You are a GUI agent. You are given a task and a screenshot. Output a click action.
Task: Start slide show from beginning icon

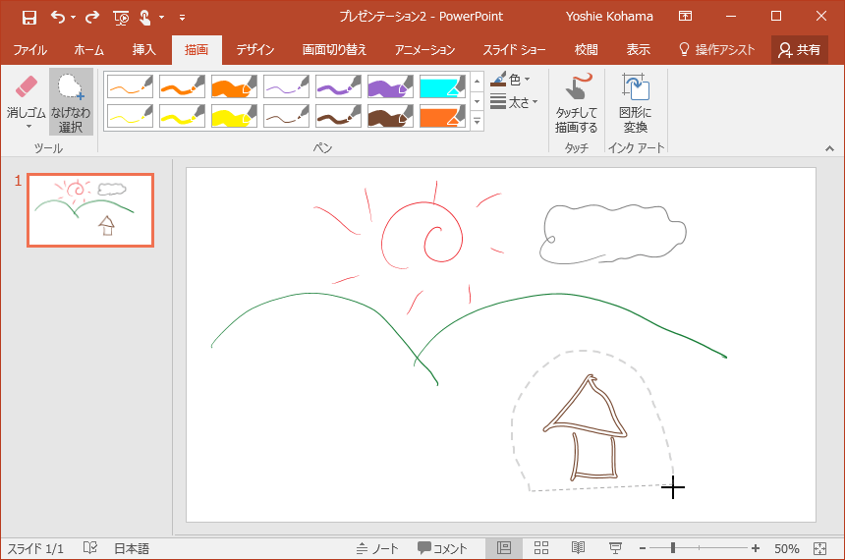click(121, 18)
